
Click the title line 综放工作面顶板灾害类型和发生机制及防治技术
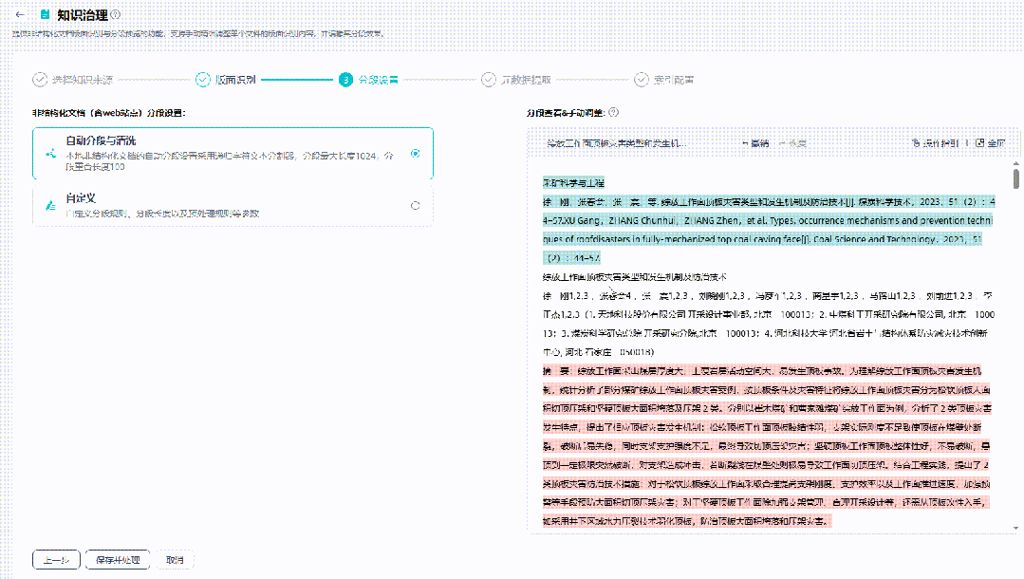tap(634, 277)
